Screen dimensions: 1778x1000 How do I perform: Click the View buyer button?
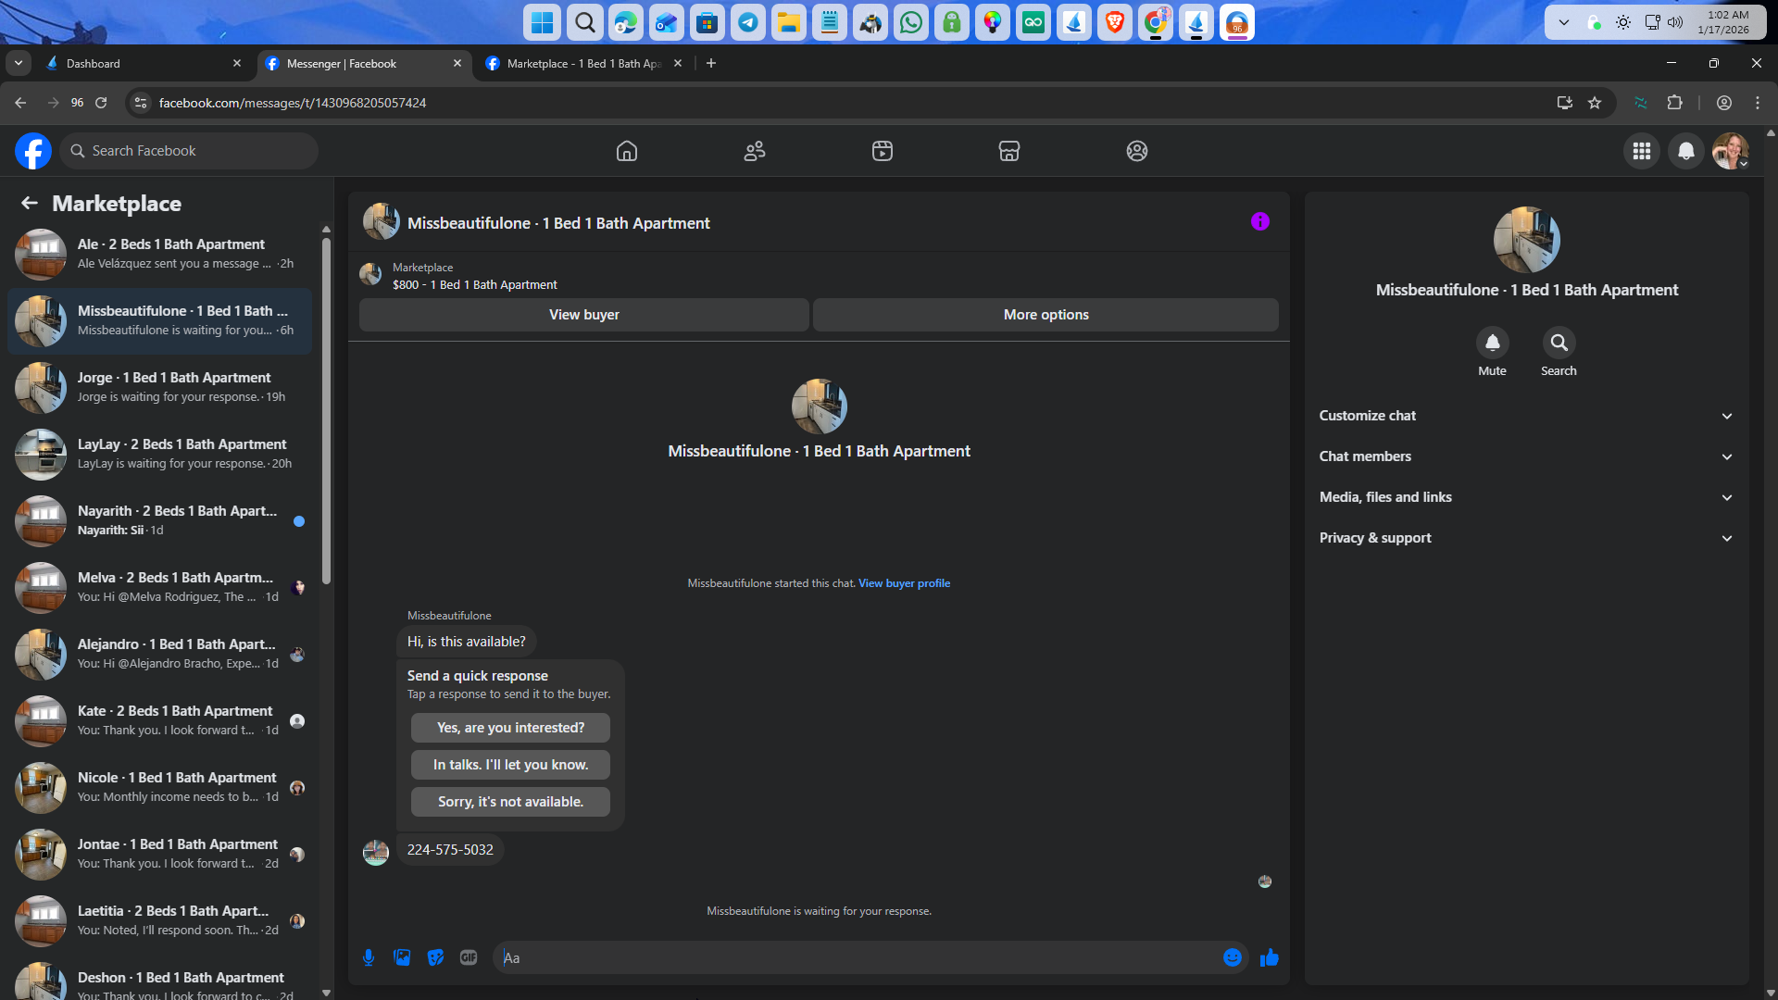click(x=583, y=315)
